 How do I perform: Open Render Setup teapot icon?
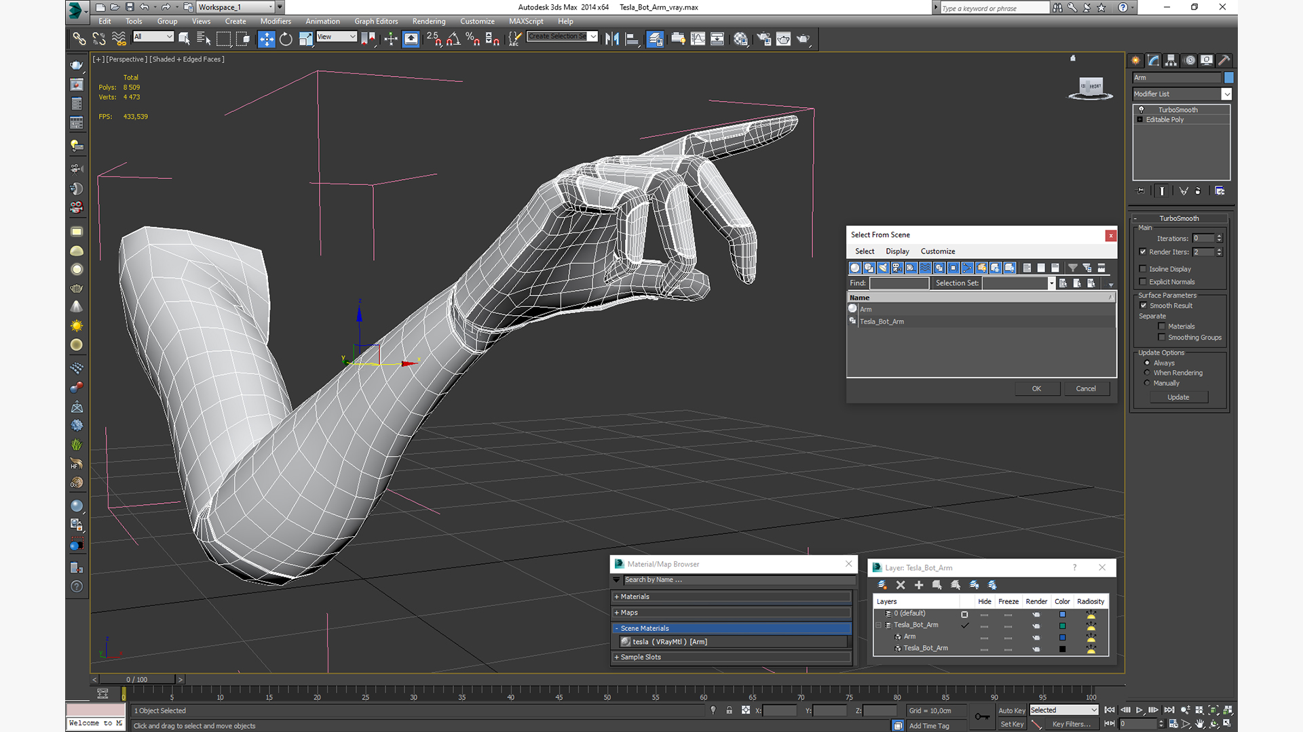click(x=764, y=39)
